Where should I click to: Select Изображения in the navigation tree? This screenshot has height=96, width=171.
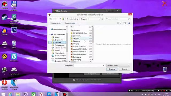click(x=59, y=45)
